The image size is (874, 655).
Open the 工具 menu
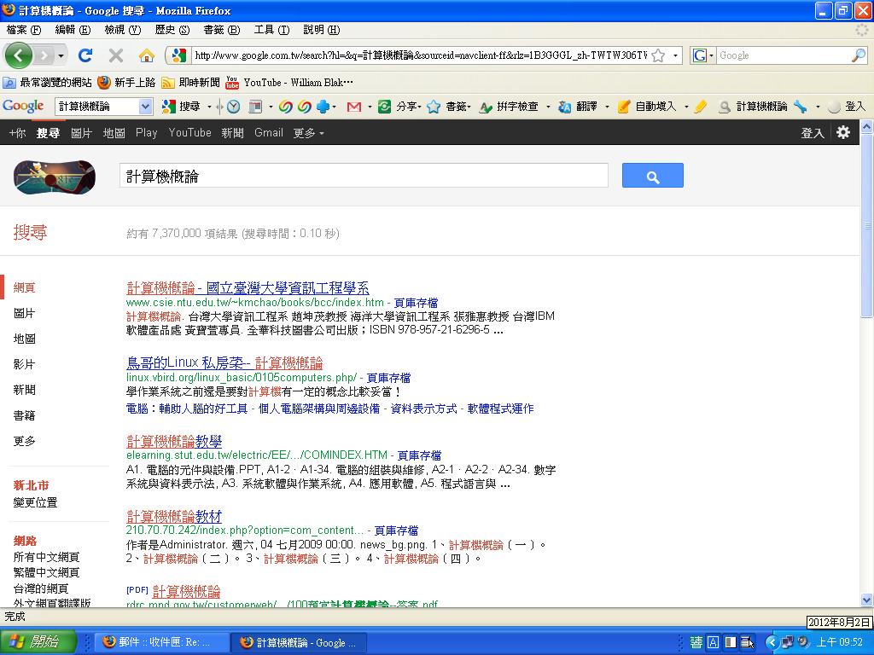coord(271,30)
